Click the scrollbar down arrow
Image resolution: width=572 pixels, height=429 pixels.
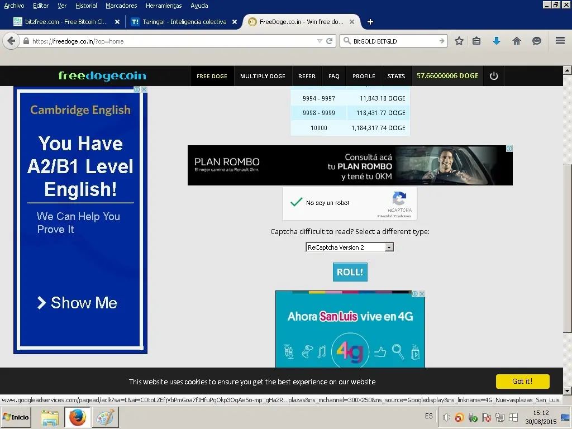click(568, 390)
